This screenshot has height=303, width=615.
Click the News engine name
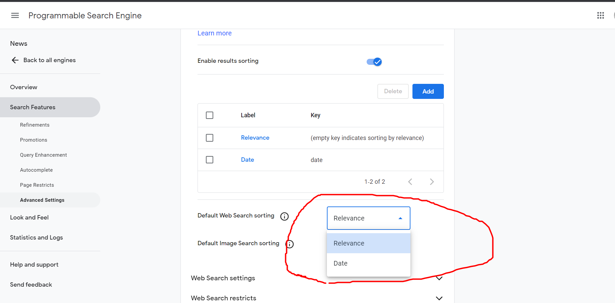point(19,44)
